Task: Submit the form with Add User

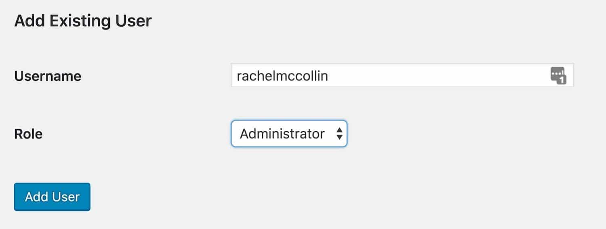Action: 52,197
